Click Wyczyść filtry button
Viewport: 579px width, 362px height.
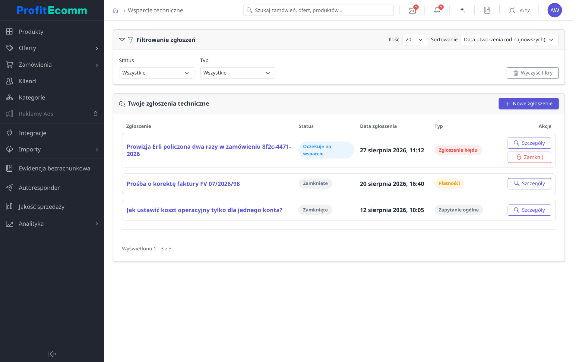[x=533, y=73]
